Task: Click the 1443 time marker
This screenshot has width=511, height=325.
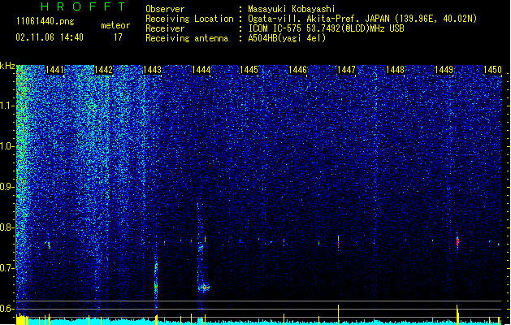Action: (x=152, y=70)
